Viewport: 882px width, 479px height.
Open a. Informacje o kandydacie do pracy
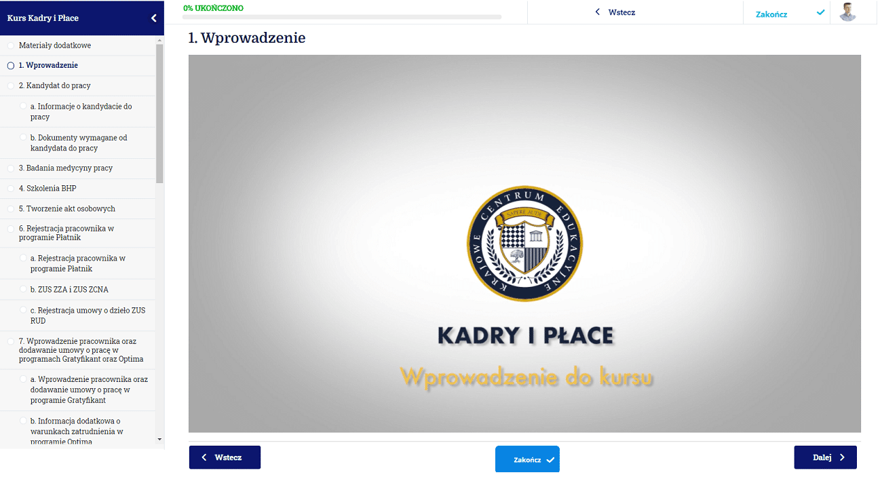click(81, 111)
